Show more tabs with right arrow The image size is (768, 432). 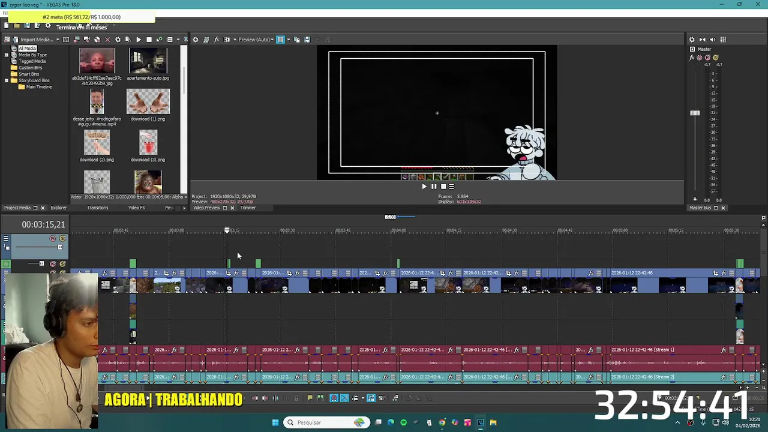point(184,208)
